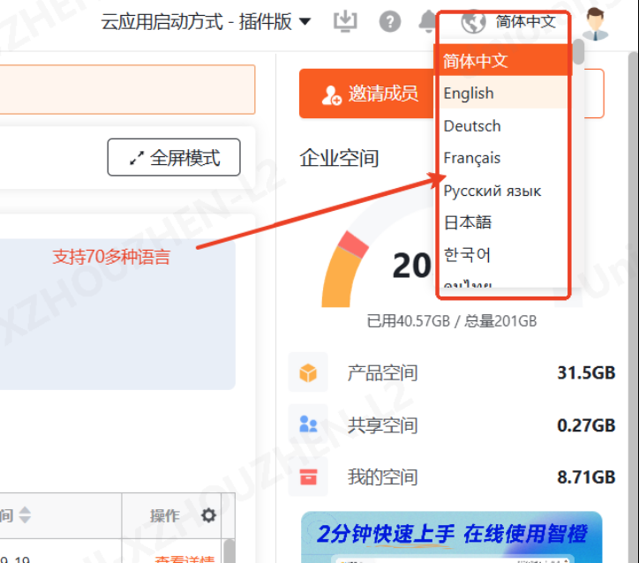Click the notification bell icon
Viewport: 639px width, 563px height.
coord(428,21)
